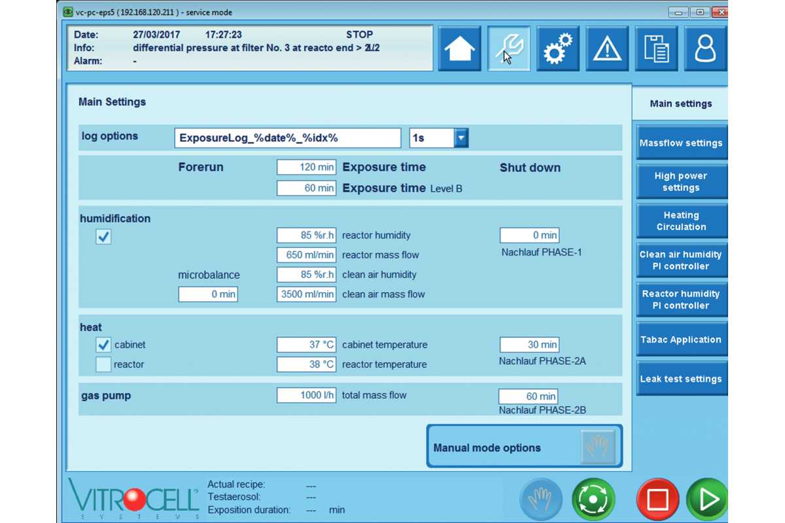The image size is (785, 523).
Task: Open the recipe documents icon
Action: [656, 49]
